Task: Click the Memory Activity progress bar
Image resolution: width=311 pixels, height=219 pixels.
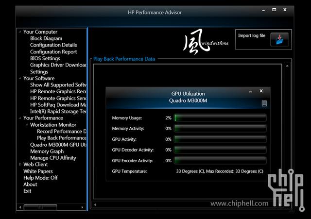Action: click(220, 128)
